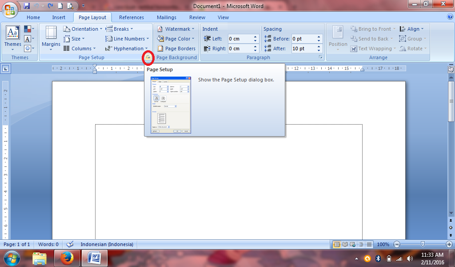Click the 100% zoom level button
This screenshot has width=455, height=267.
(x=383, y=244)
